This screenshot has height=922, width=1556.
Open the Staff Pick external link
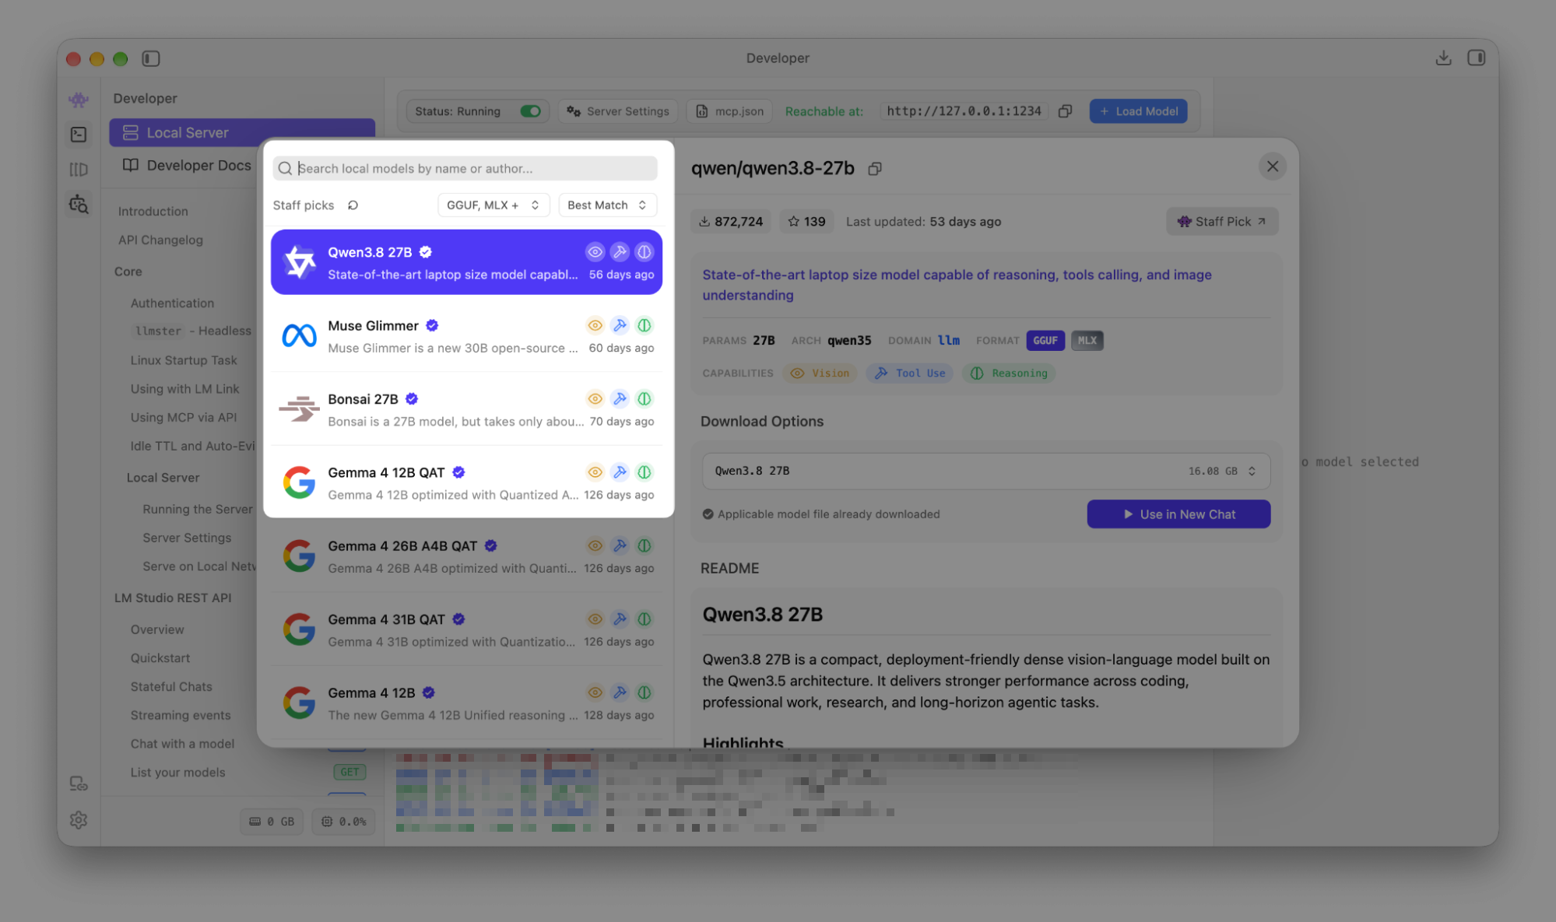(1221, 222)
